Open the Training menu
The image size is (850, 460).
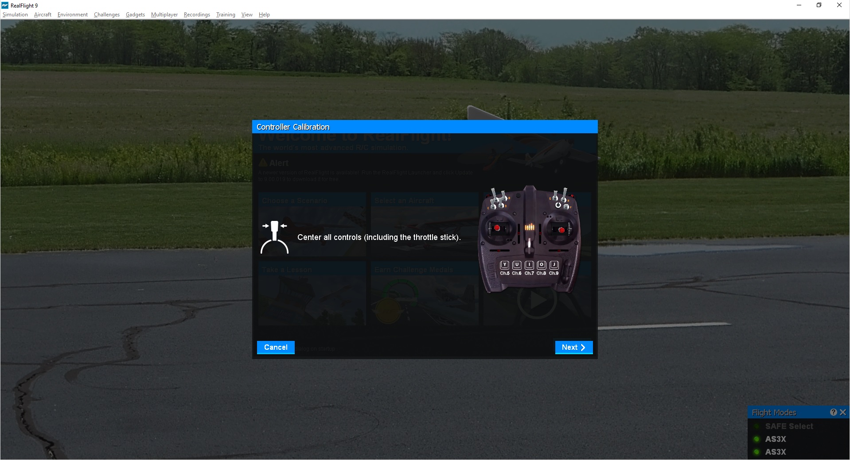(x=225, y=14)
